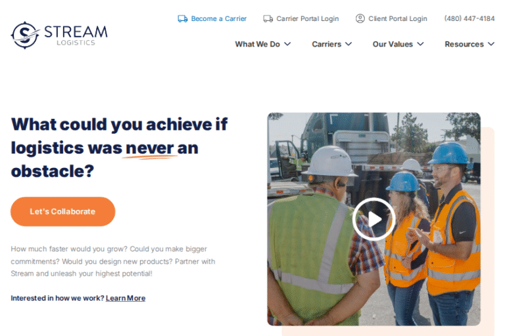Click the Stream Logistics compass logo

pos(25,35)
